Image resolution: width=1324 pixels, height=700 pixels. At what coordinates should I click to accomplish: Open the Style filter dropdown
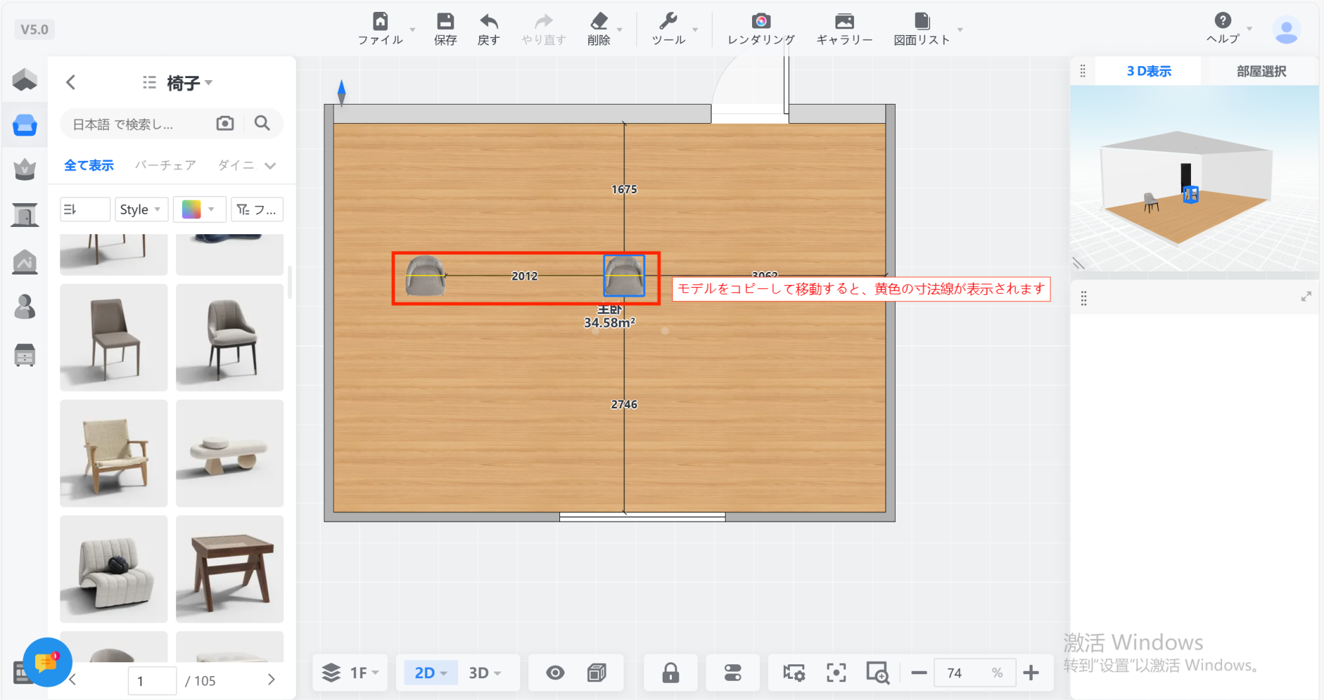pyautogui.click(x=141, y=210)
